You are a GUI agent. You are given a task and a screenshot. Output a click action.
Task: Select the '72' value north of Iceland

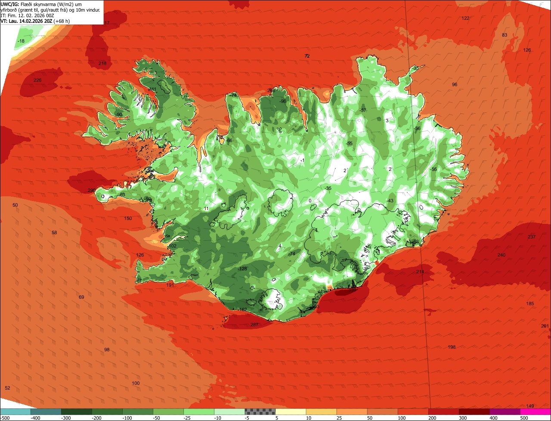click(307, 56)
